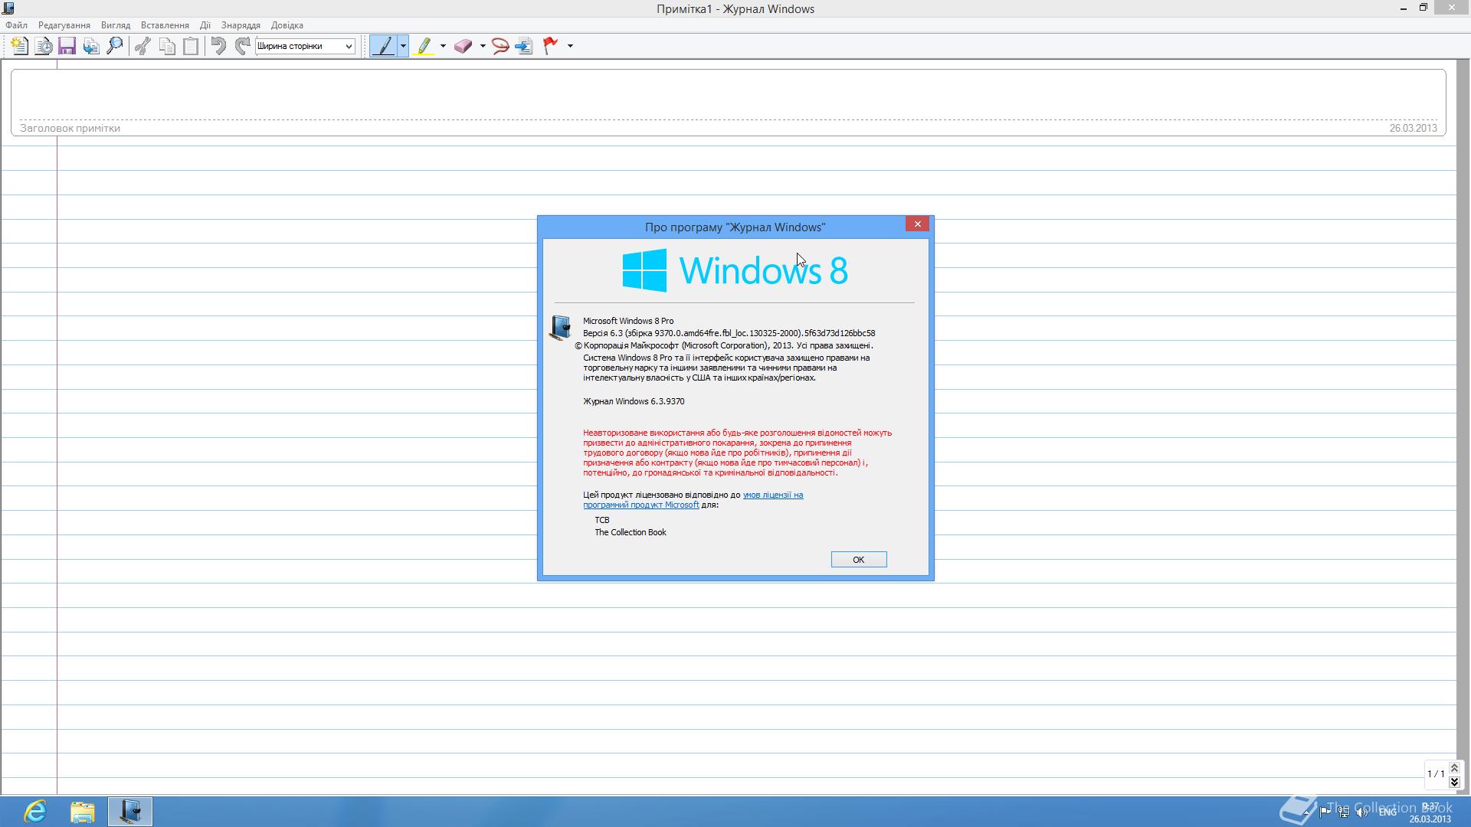The width and height of the screenshot is (1471, 827).
Task: Click the note date 26.03.2013 in header
Action: coord(1413,128)
